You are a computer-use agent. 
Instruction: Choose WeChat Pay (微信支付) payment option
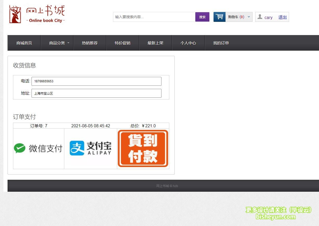(x=39, y=149)
